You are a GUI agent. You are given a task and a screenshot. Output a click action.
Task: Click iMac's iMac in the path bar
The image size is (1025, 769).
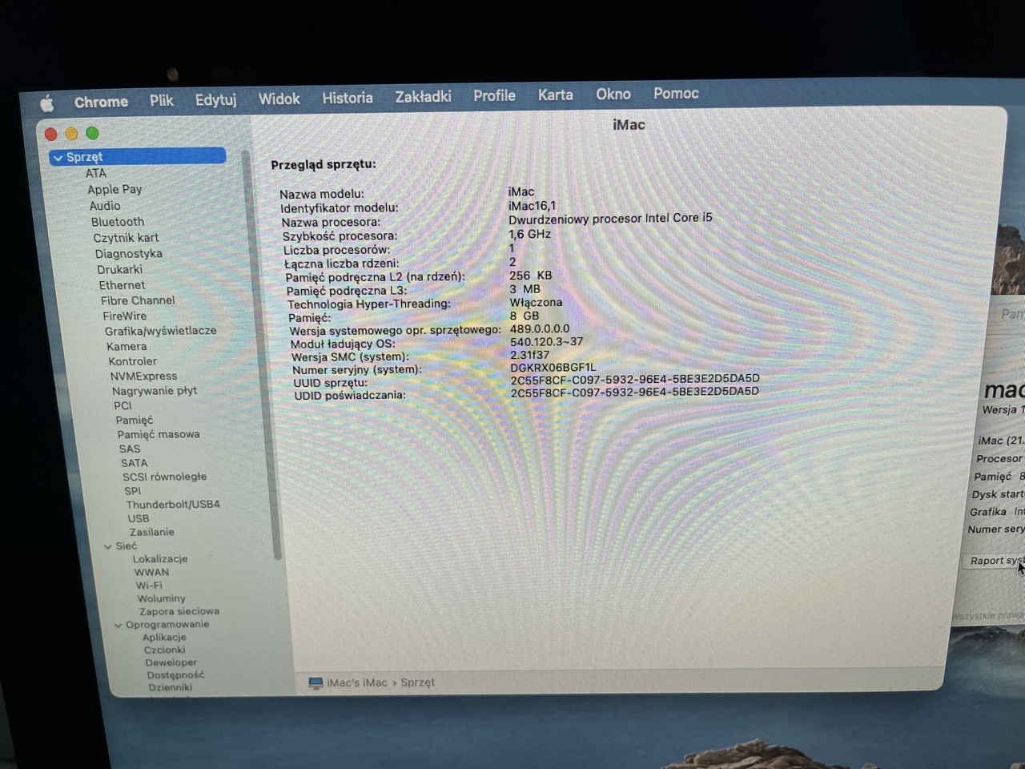(356, 682)
